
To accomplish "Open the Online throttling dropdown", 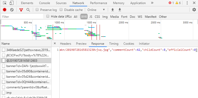I will 96,10.
